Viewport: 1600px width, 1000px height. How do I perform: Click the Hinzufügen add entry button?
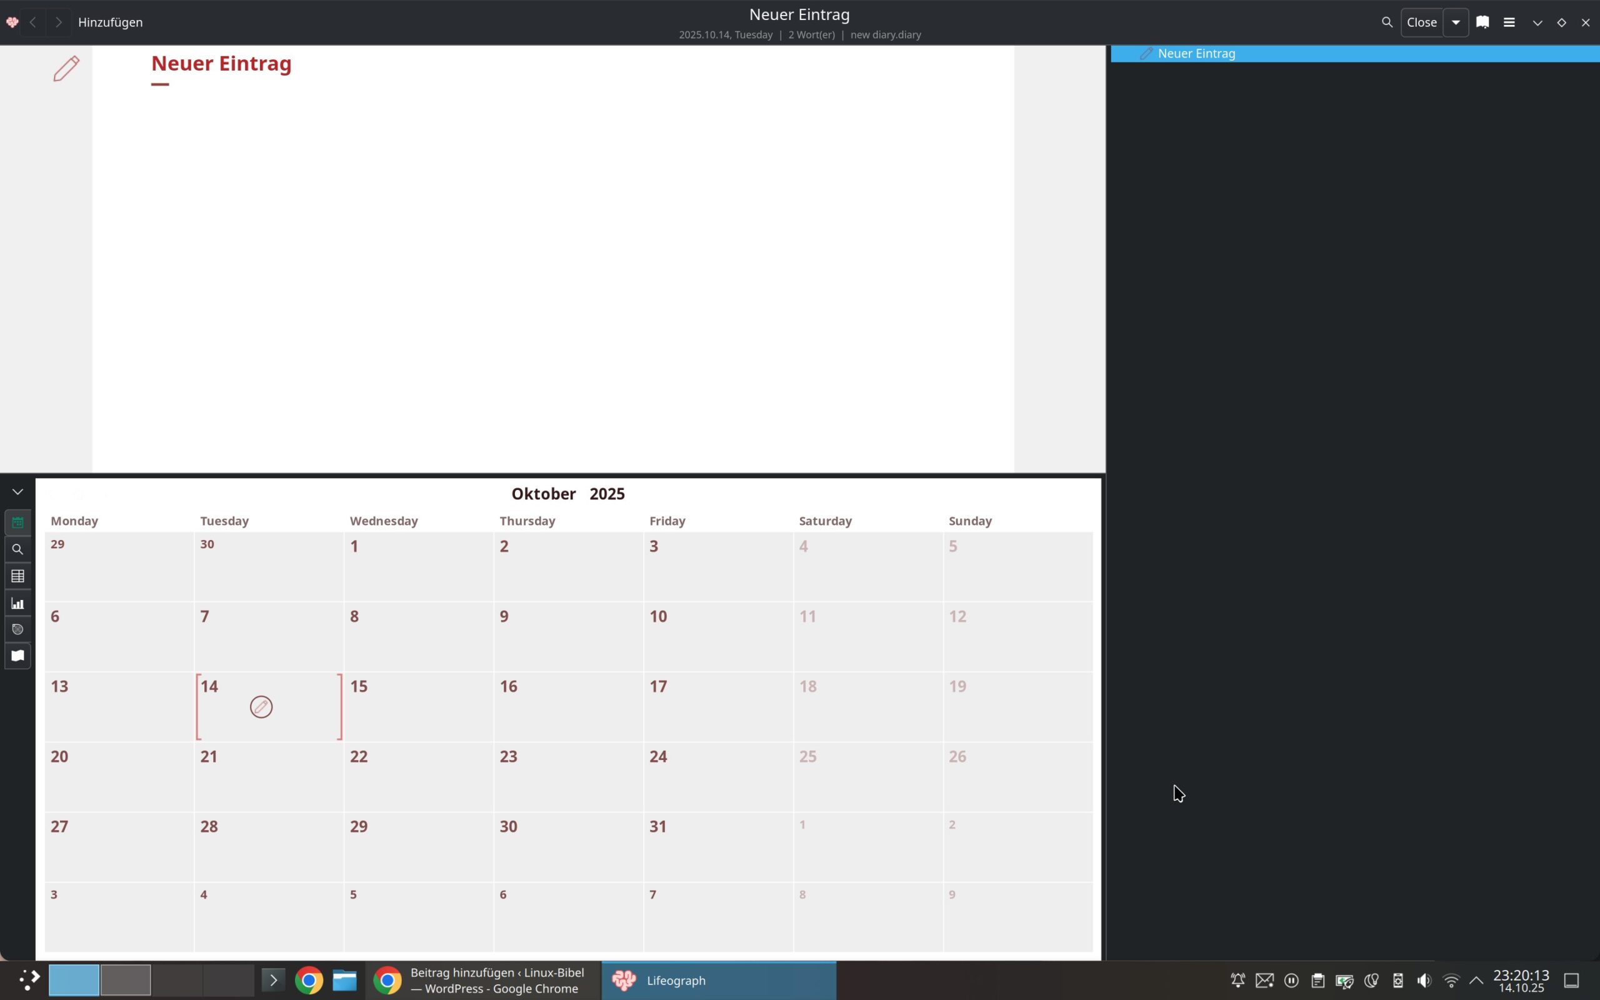(111, 22)
